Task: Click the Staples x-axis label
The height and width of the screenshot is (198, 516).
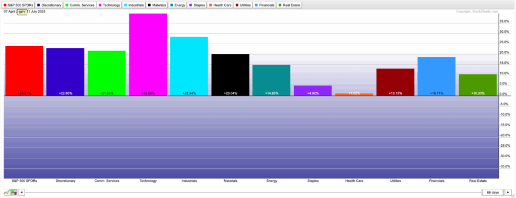Action: [x=312, y=181]
